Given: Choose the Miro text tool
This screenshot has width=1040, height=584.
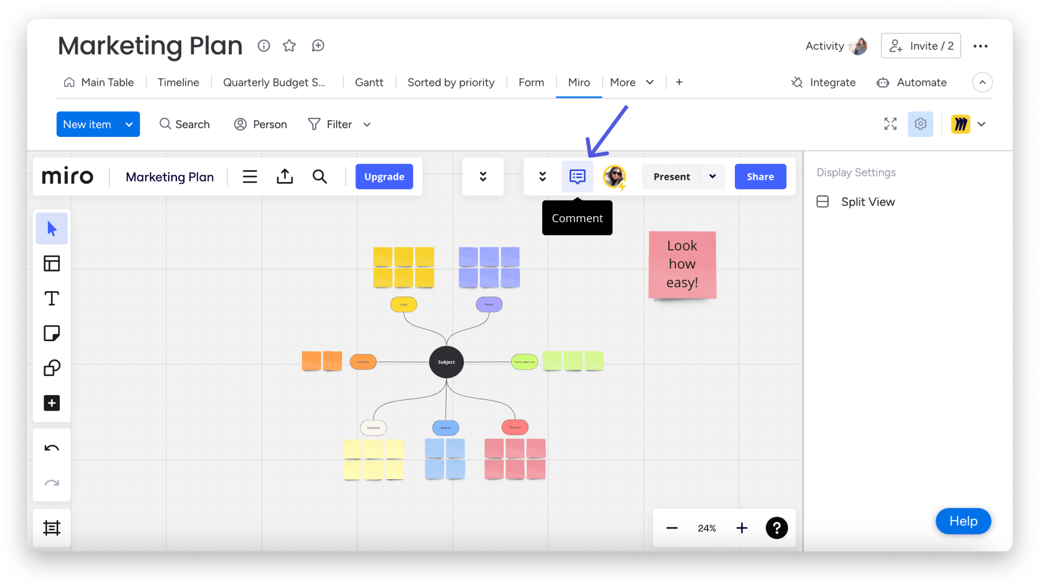Looking at the screenshot, I should click(52, 298).
